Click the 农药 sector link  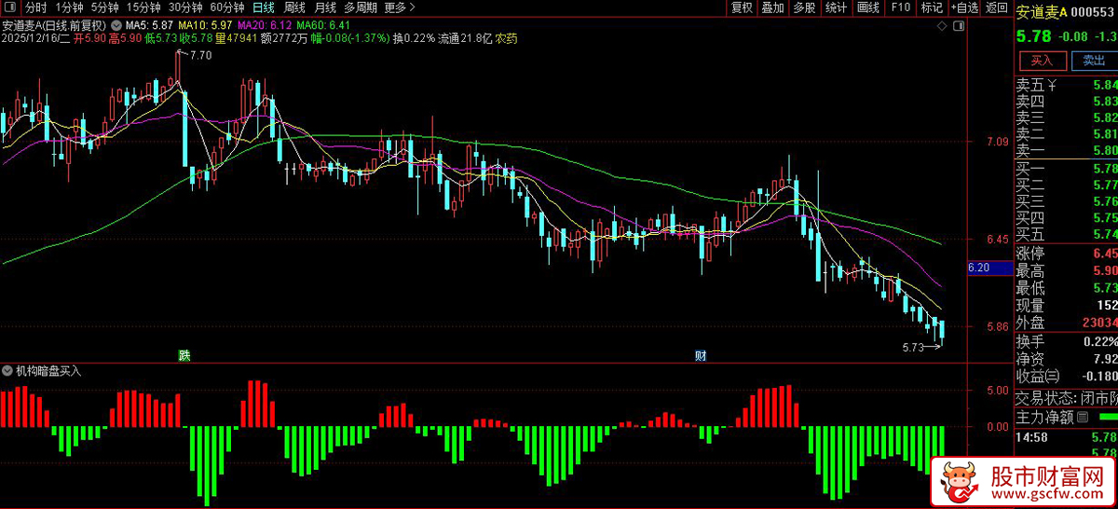coord(506,38)
